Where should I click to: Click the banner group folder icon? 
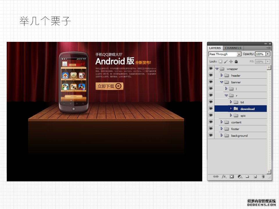pyautogui.click(x=226, y=82)
